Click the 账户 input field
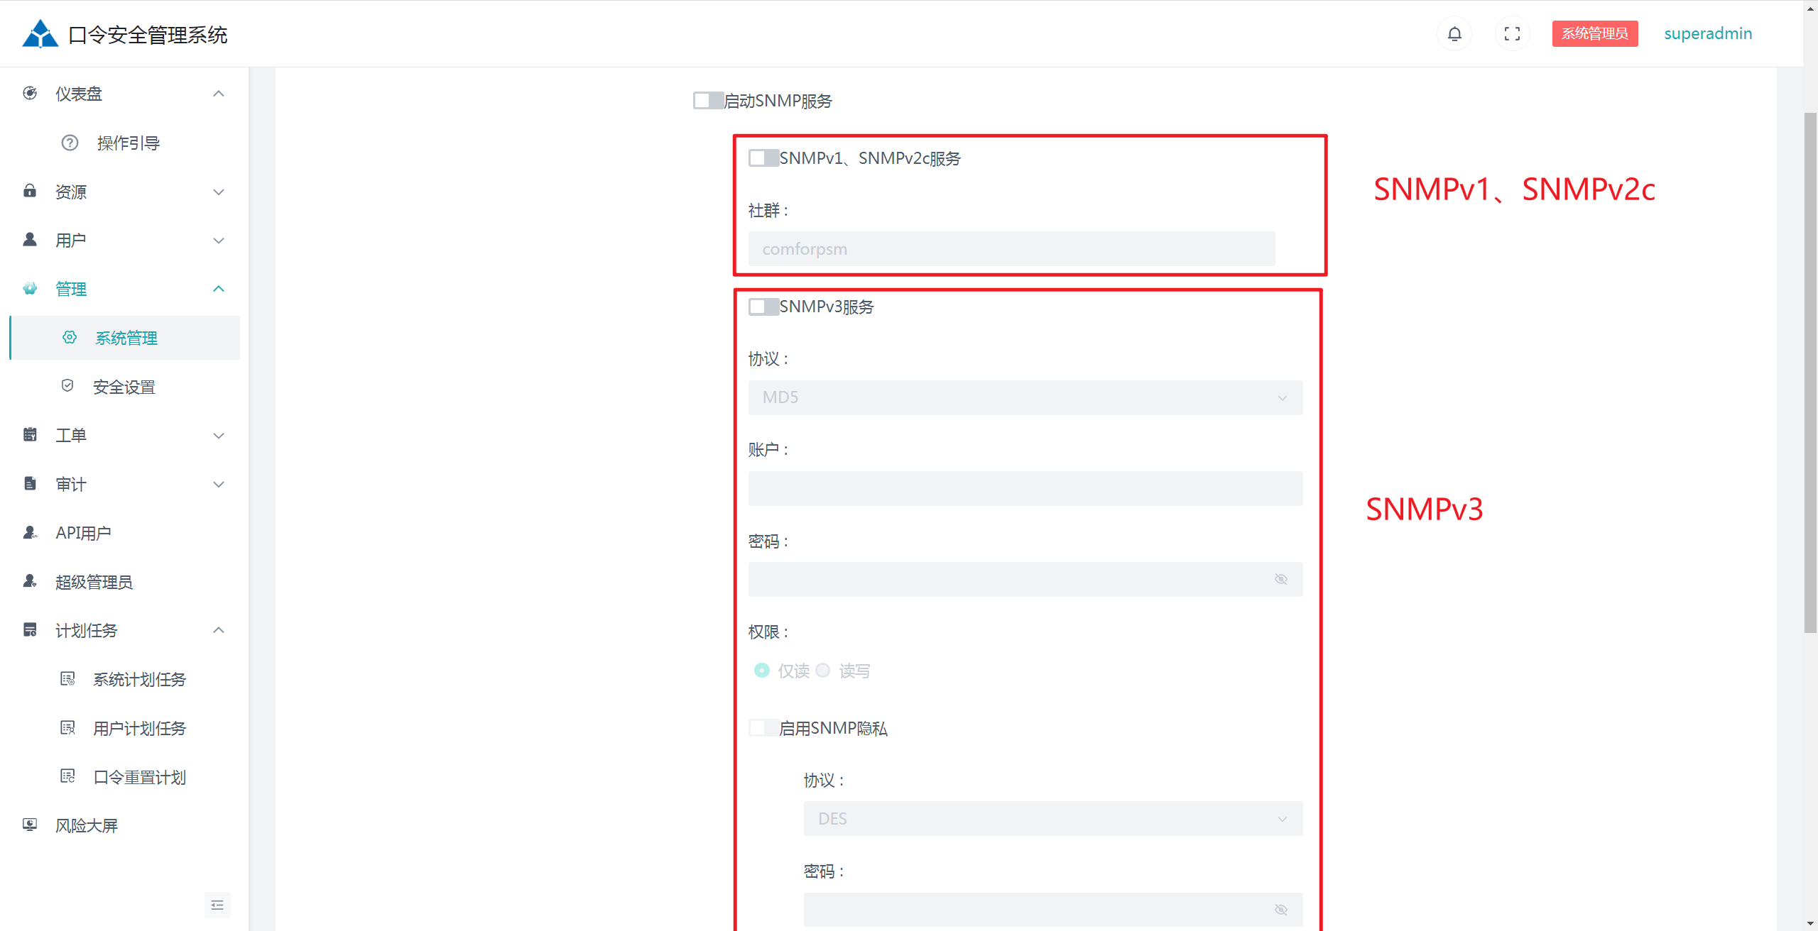Image resolution: width=1818 pixels, height=931 pixels. point(1025,488)
